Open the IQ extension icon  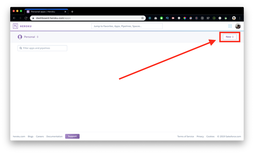pos(167,18)
